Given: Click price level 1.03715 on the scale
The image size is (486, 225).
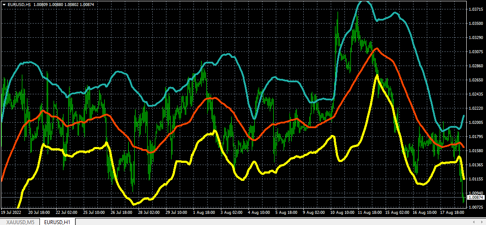Looking at the screenshot, I should coord(477,9).
